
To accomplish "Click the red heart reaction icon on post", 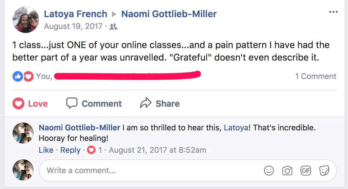I will [x=28, y=76].
